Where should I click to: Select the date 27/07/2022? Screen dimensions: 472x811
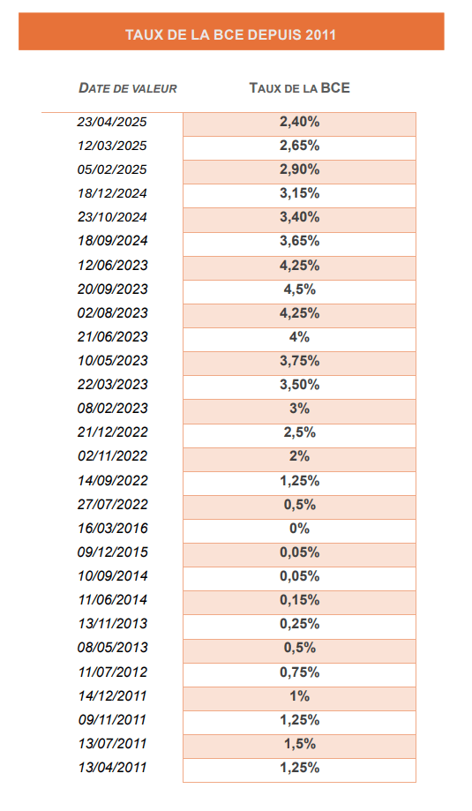pyautogui.click(x=112, y=504)
